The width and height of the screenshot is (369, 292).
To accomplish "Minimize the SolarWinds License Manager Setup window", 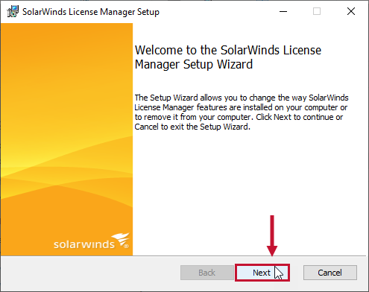I will pyautogui.click(x=283, y=11).
